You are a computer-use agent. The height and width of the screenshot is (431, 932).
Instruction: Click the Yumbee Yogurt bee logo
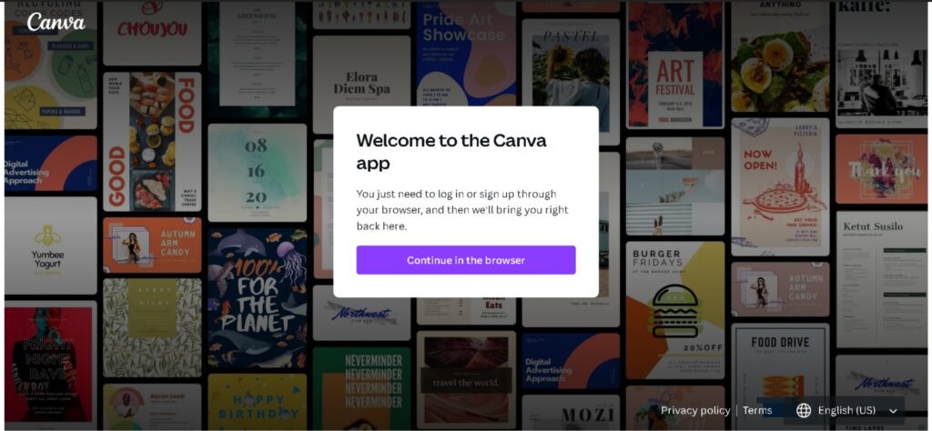tap(47, 236)
